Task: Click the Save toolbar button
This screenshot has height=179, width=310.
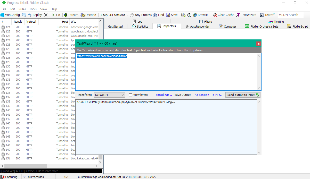Action: pos(172,15)
